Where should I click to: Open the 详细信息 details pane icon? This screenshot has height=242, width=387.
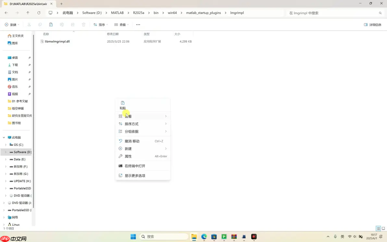[365, 24]
